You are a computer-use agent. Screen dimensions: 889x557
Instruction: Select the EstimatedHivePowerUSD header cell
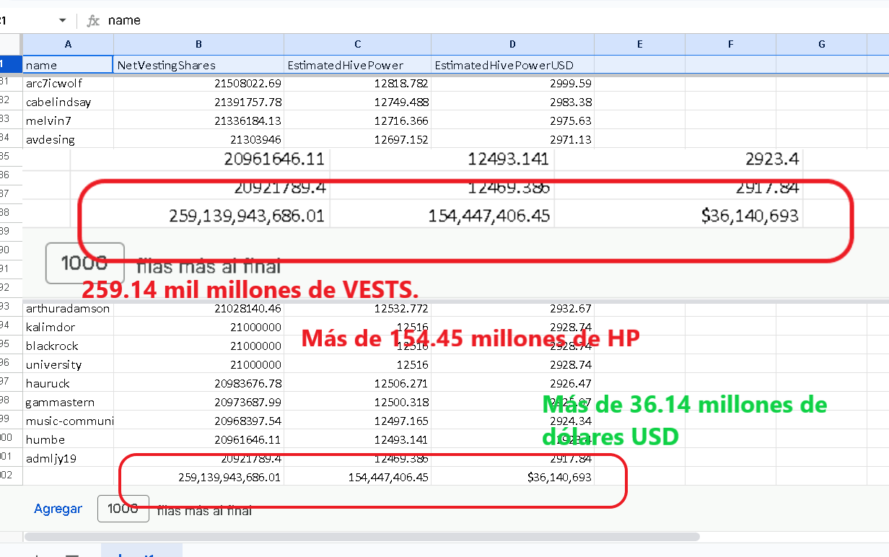point(513,65)
